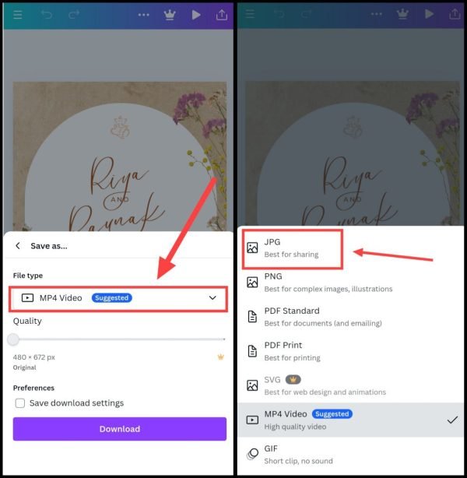Image resolution: width=467 pixels, height=478 pixels.
Task: Select JPG file type option
Action: coord(293,248)
